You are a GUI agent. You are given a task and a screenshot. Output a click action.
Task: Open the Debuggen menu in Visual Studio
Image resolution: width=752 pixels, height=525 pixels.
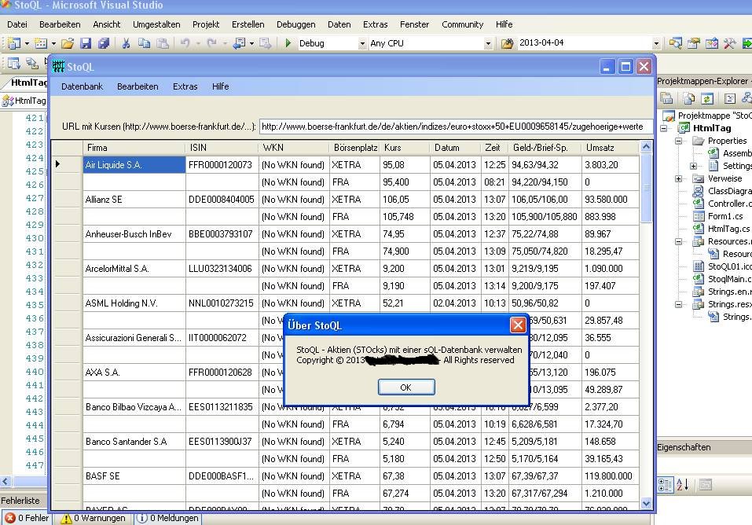[295, 24]
